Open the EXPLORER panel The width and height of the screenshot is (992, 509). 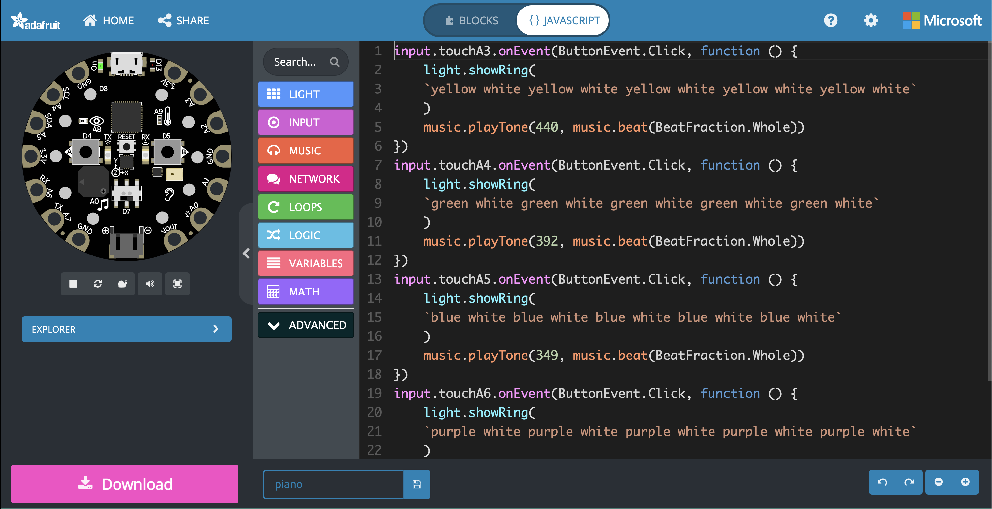pyautogui.click(x=126, y=329)
